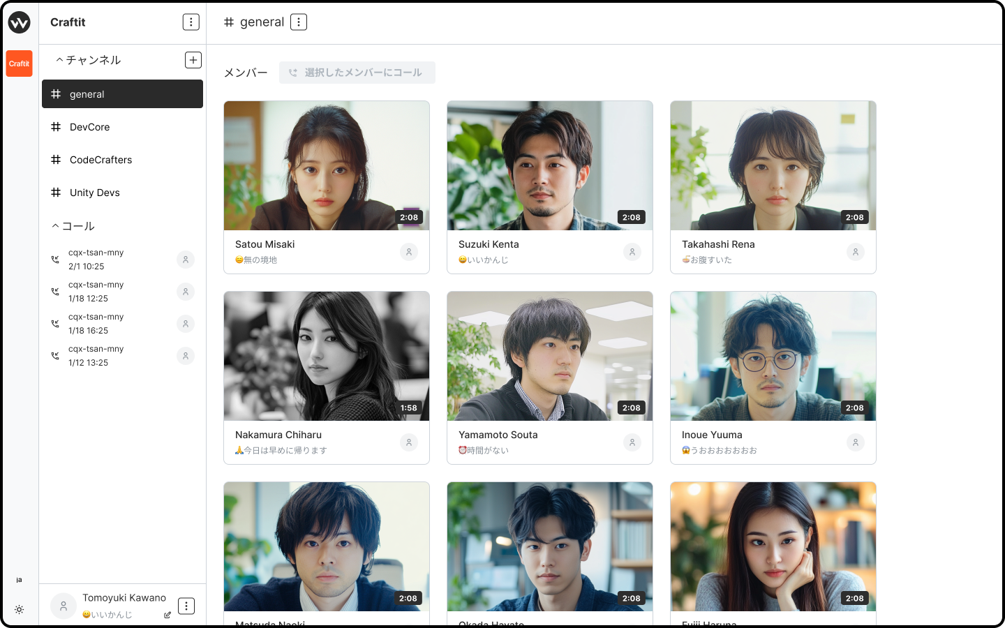Viewport: 1005px width, 628px height.
Task: Open the general channel options menu
Action: click(x=299, y=22)
